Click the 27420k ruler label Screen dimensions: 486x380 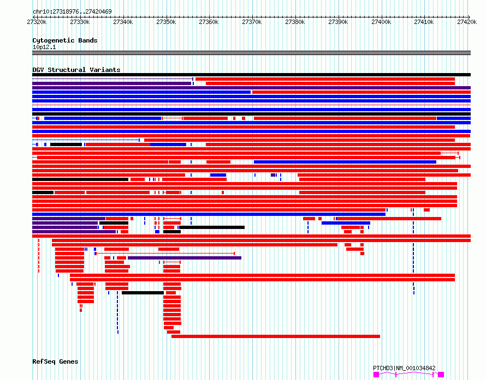467,22
